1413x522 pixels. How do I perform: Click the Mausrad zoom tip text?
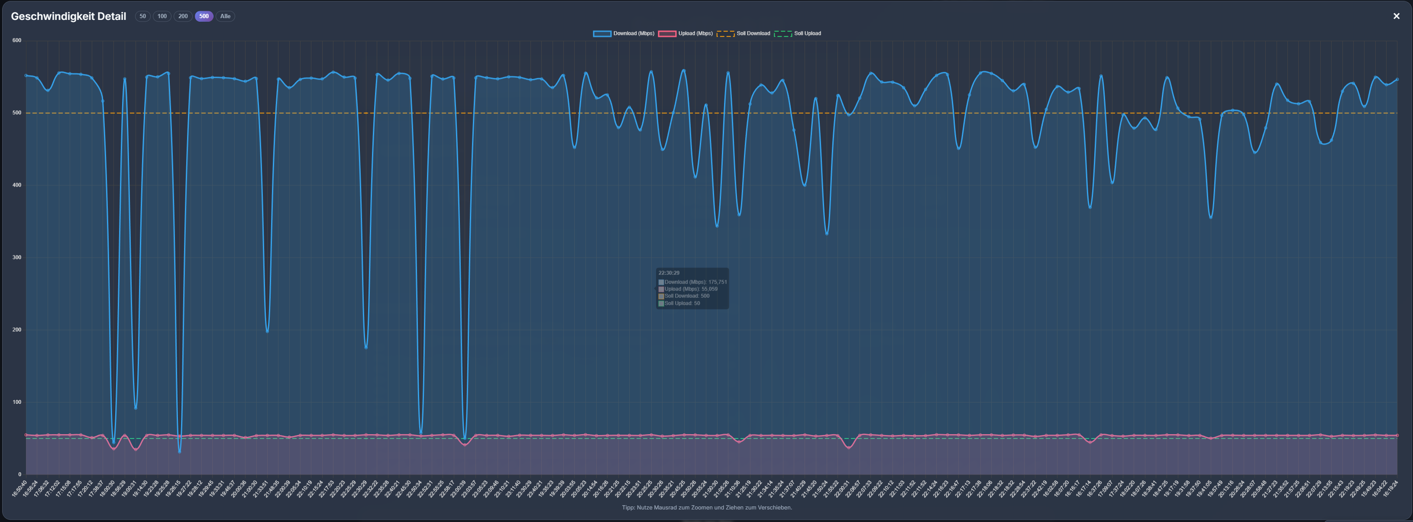coord(707,508)
